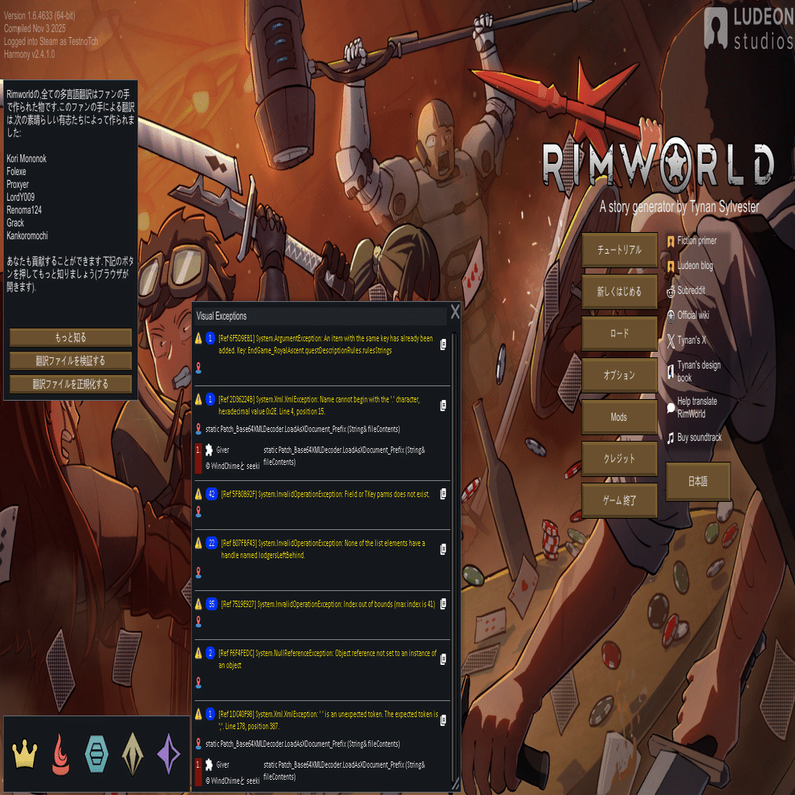Click the 日本語 language button
Image resolution: width=795 pixels, height=795 pixels.
pos(697,482)
